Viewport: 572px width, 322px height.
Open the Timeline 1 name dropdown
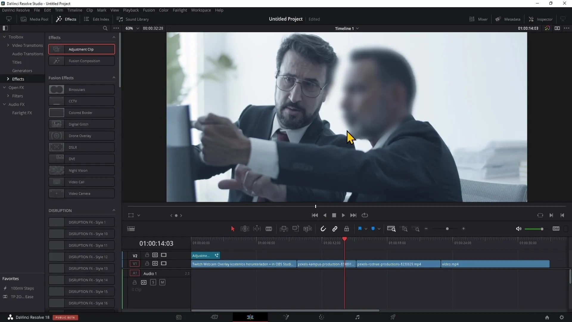pos(357,28)
